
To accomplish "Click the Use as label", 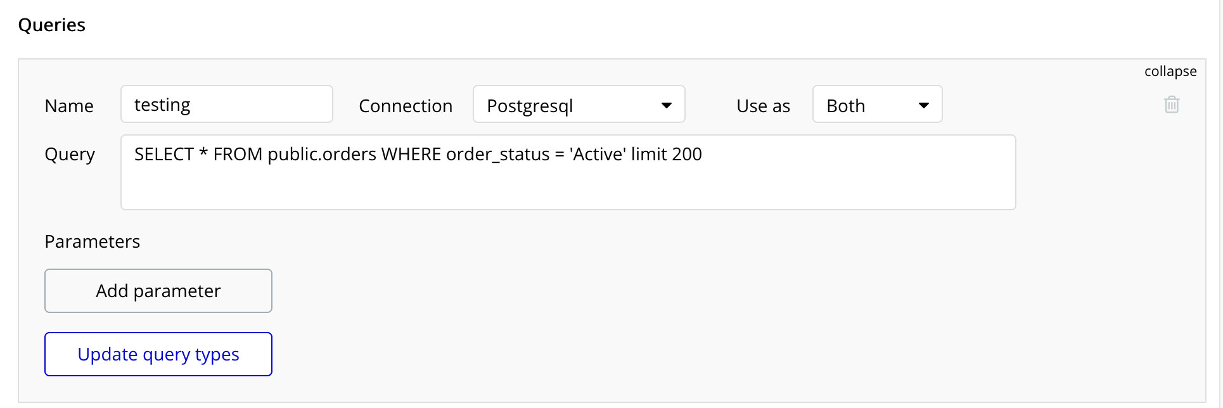I will tap(763, 106).
